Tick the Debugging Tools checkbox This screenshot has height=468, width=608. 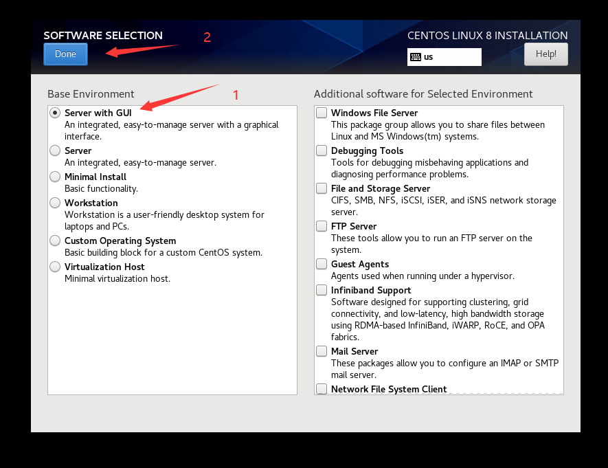[322, 151]
